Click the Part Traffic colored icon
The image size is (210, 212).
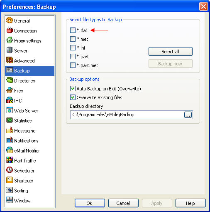coord(10,160)
